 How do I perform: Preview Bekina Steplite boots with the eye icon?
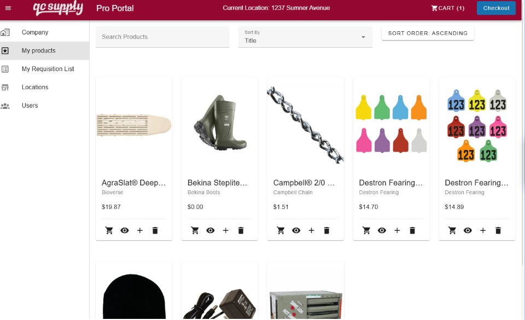210,230
